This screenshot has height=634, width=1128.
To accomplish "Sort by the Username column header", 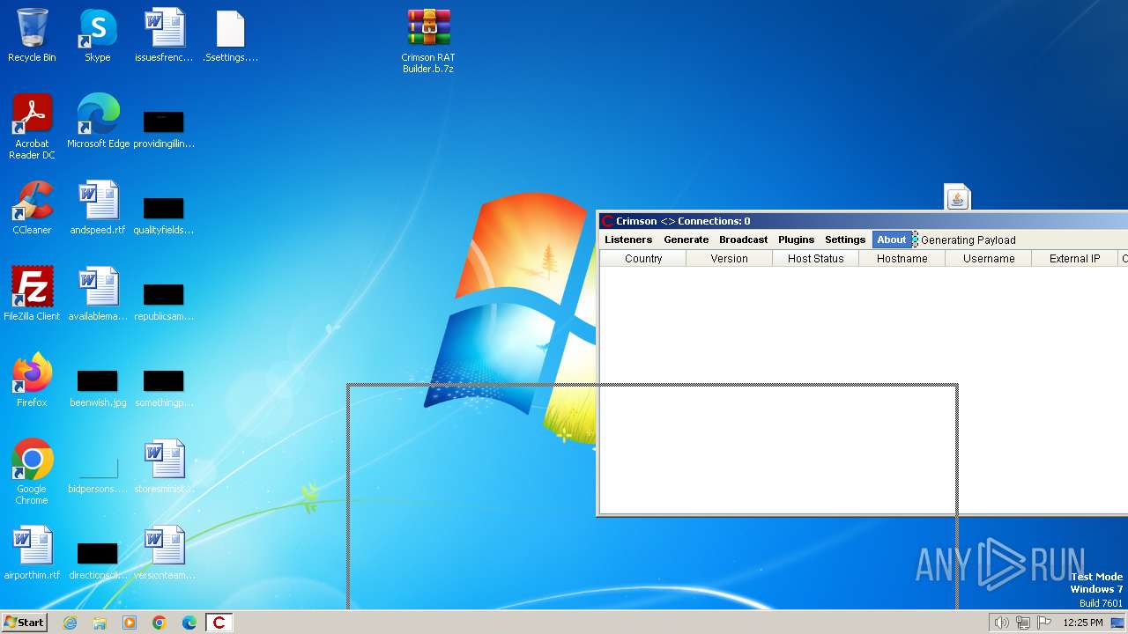I will click(989, 259).
